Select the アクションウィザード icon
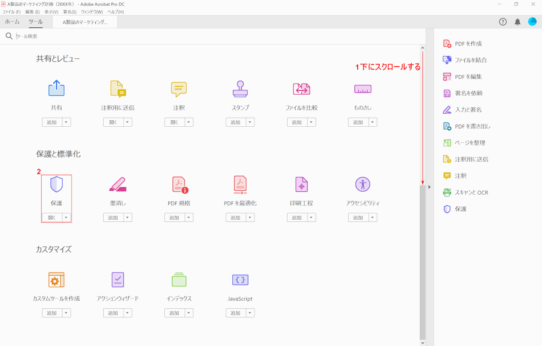 click(118, 280)
